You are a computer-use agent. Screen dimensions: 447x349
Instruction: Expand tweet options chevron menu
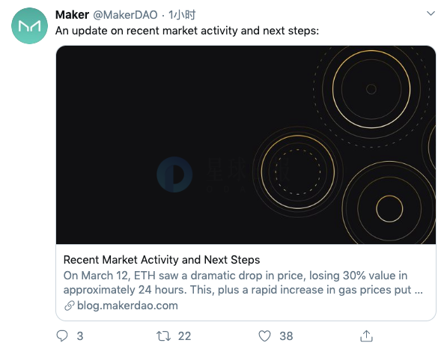(x=431, y=13)
